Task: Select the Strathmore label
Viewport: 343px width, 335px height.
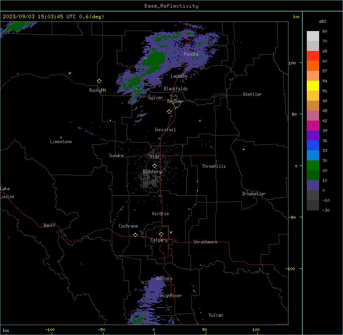Action: click(x=205, y=242)
